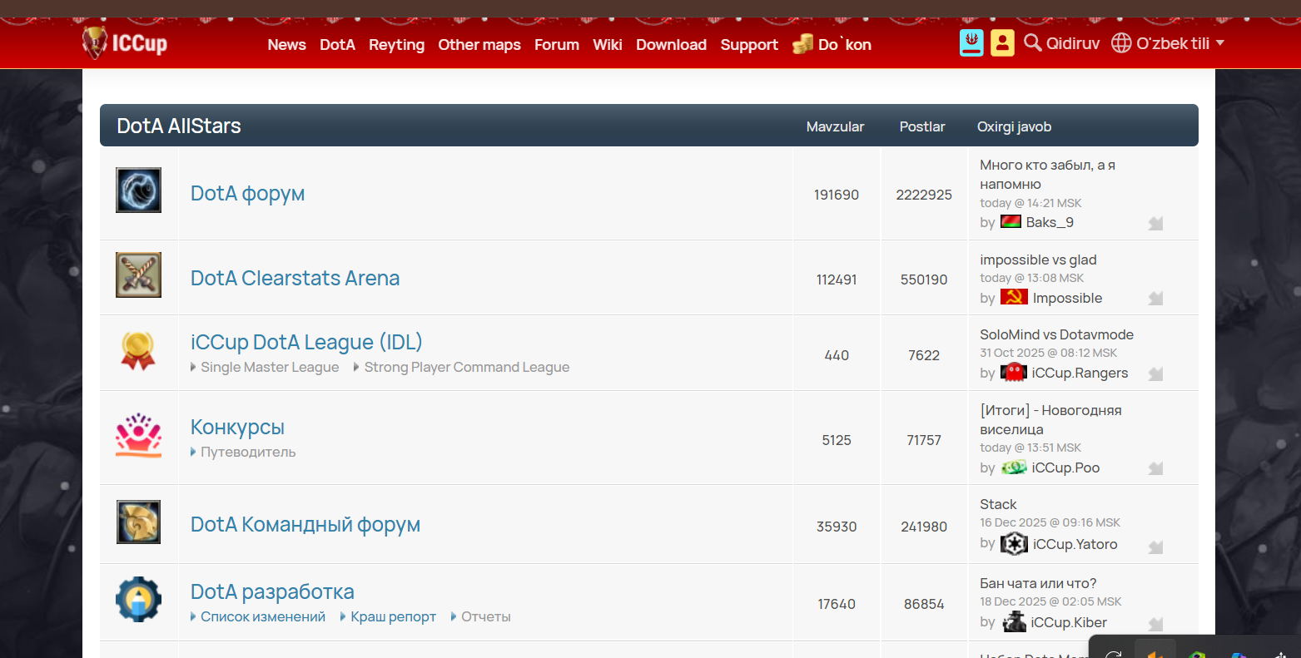Open the Single Master League subforum

270,367
